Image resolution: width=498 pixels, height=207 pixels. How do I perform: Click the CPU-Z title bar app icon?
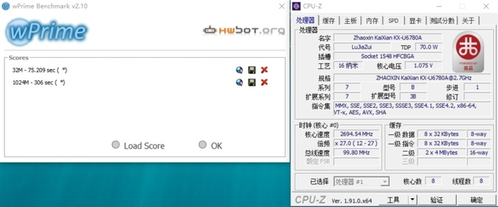296,6
